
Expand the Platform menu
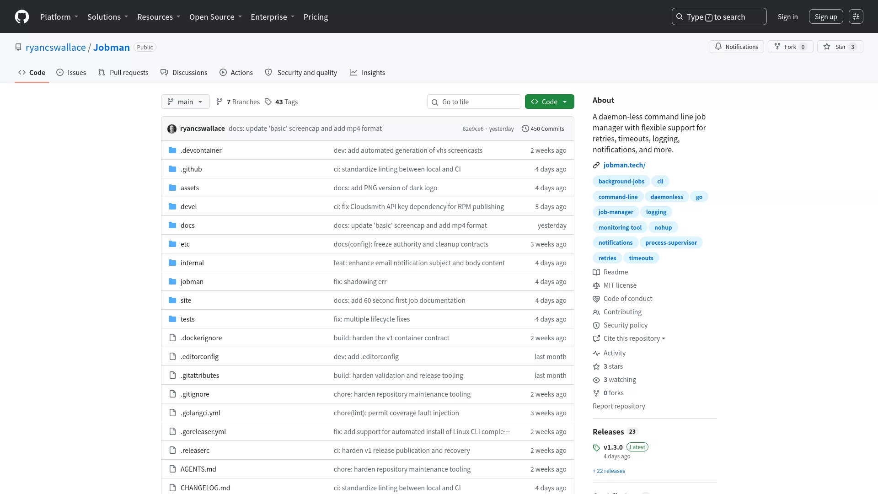click(x=59, y=17)
